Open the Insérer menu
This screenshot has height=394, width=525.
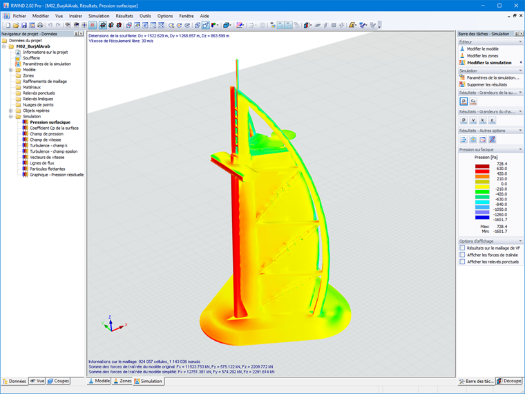[x=76, y=16]
